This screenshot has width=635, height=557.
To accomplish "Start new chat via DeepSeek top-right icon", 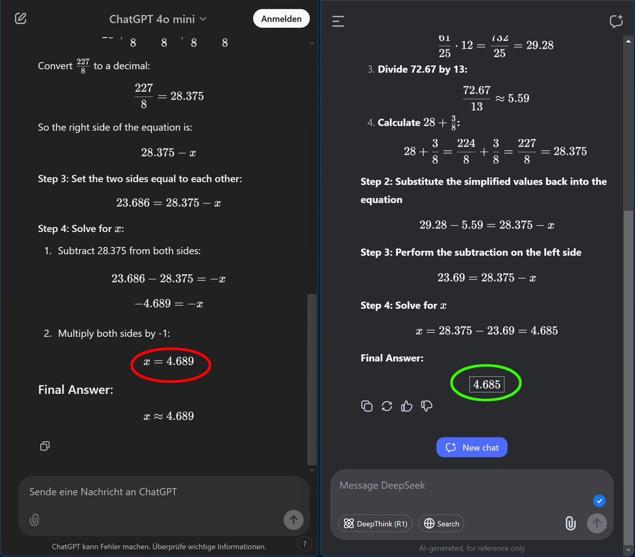I will click(616, 21).
